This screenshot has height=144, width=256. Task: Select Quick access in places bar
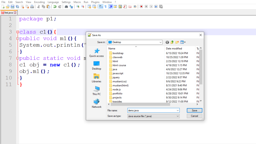(x=96, y=53)
